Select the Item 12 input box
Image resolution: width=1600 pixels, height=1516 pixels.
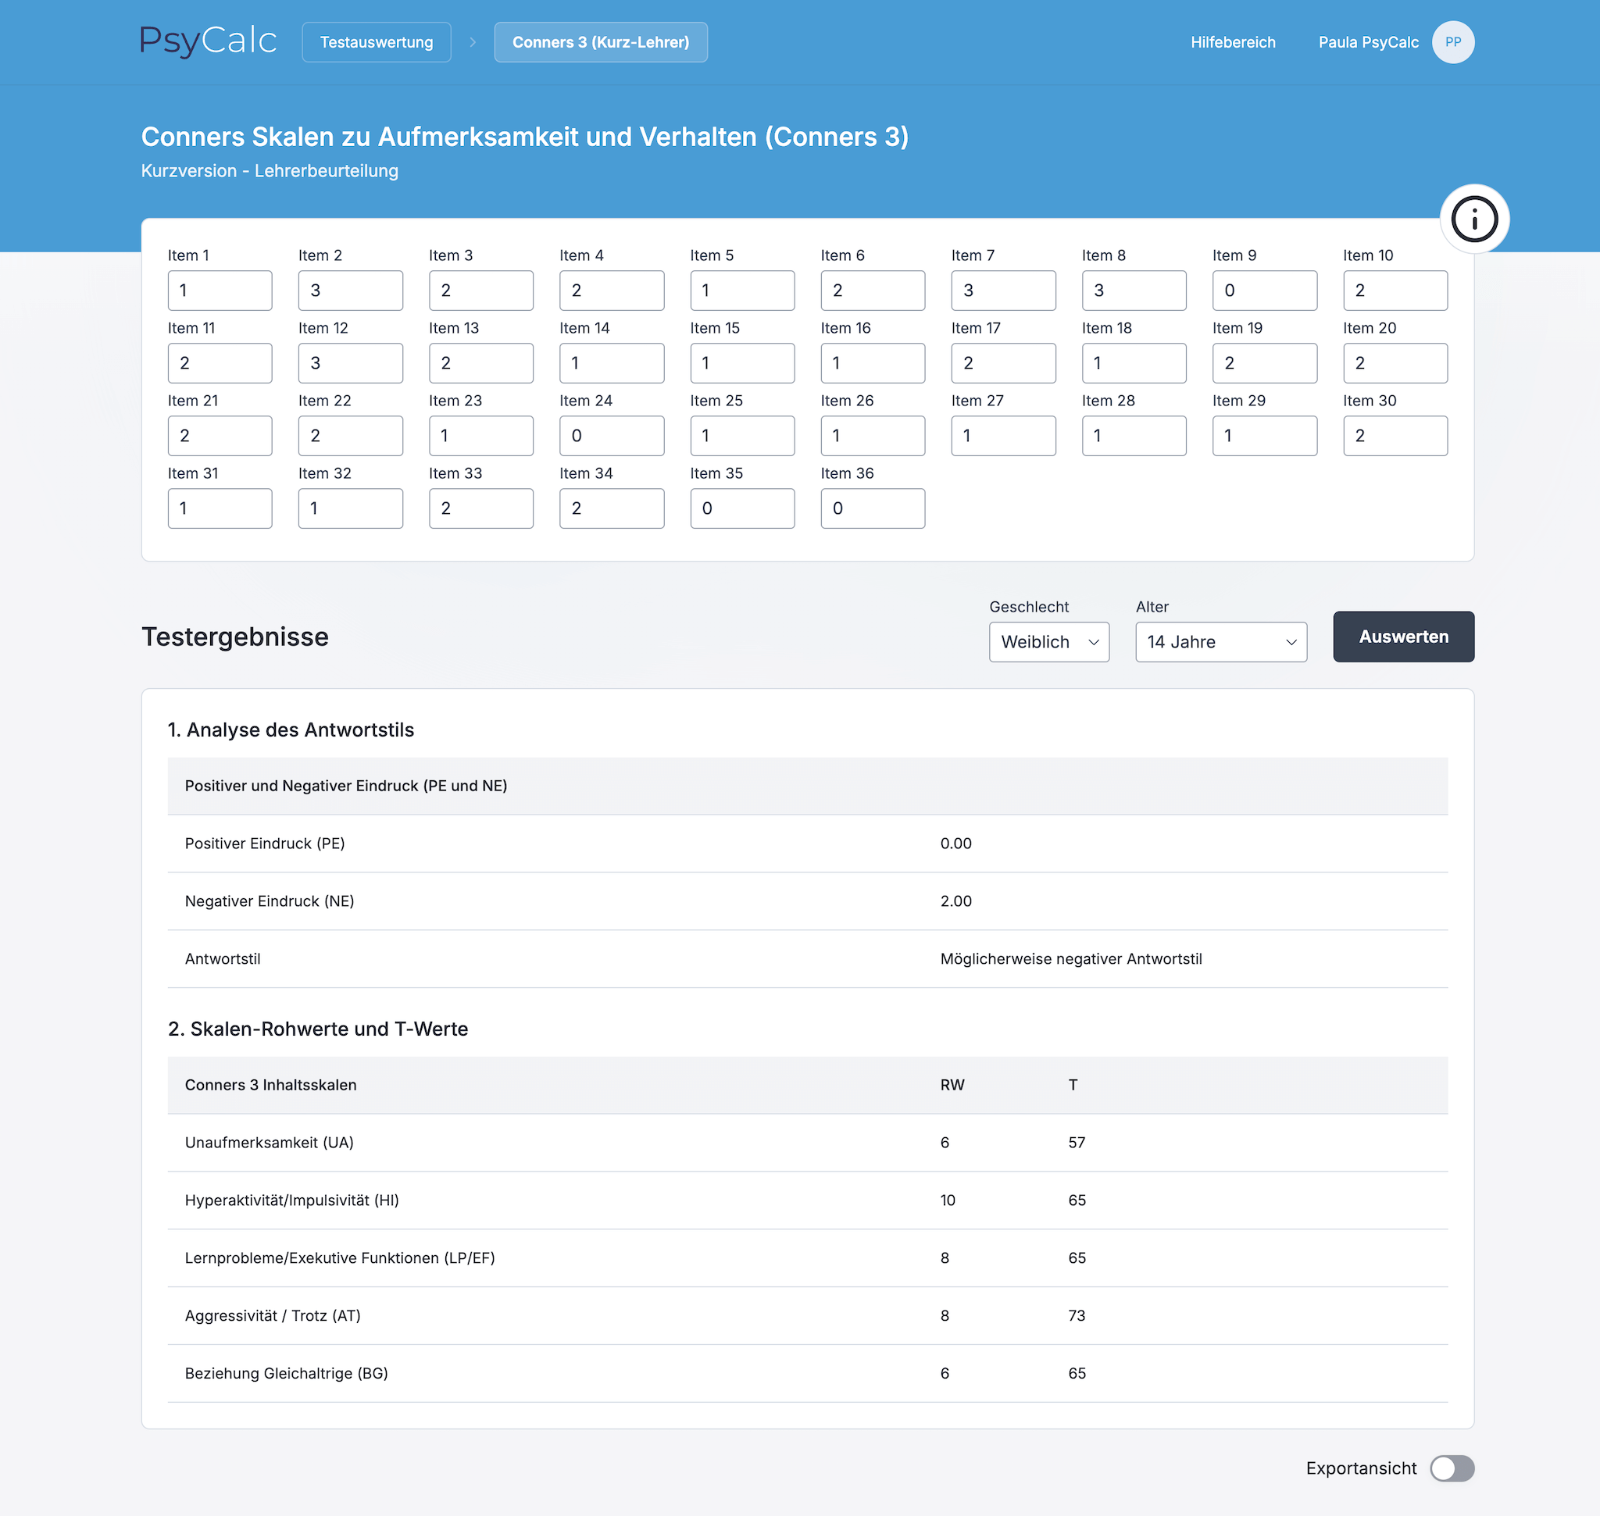[350, 363]
